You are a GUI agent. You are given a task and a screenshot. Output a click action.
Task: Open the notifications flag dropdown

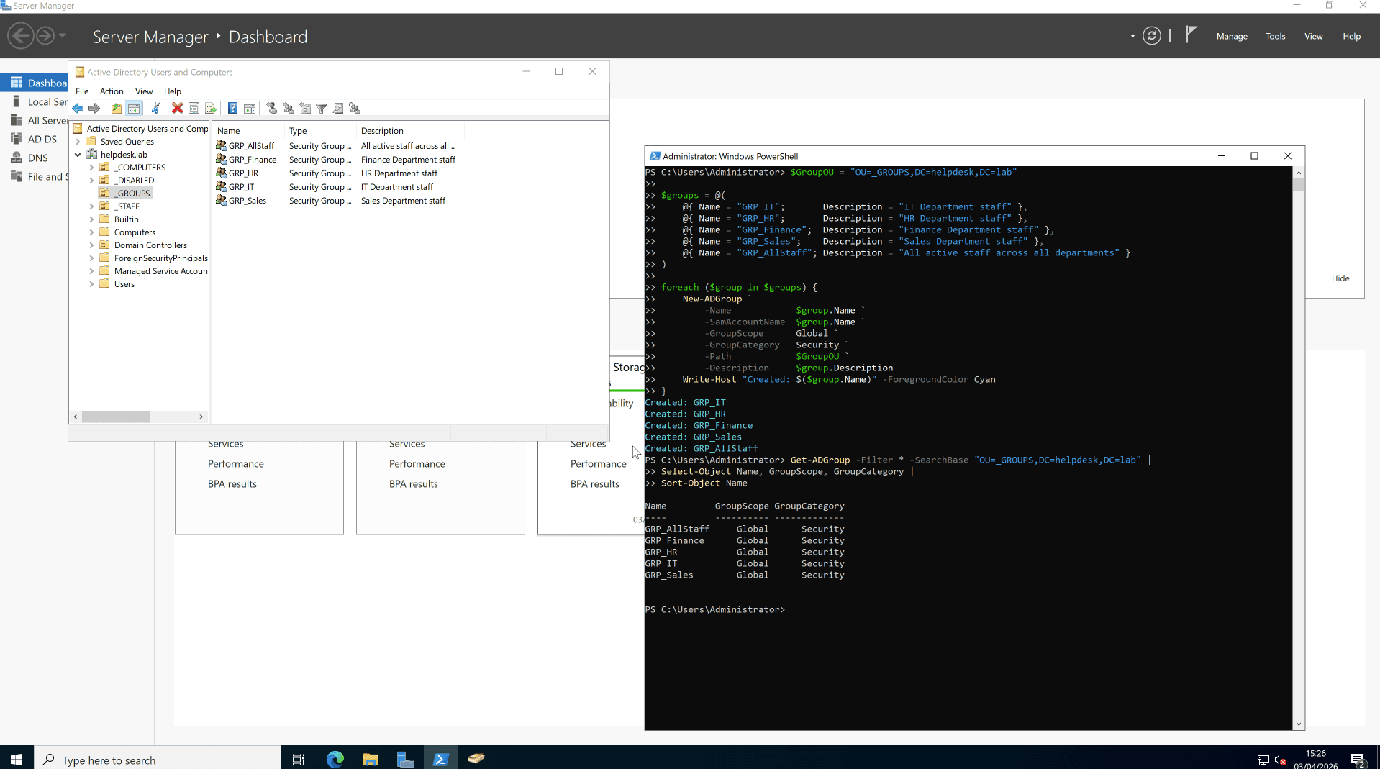click(1191, 34)
